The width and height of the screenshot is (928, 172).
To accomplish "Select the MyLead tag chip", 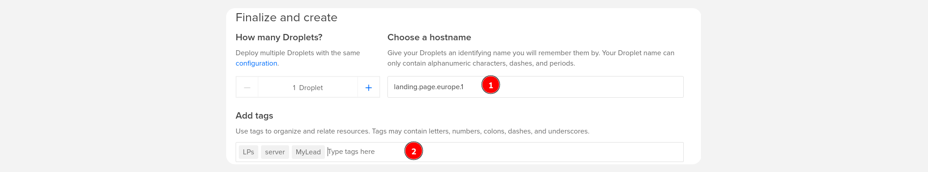I will 308,152.
